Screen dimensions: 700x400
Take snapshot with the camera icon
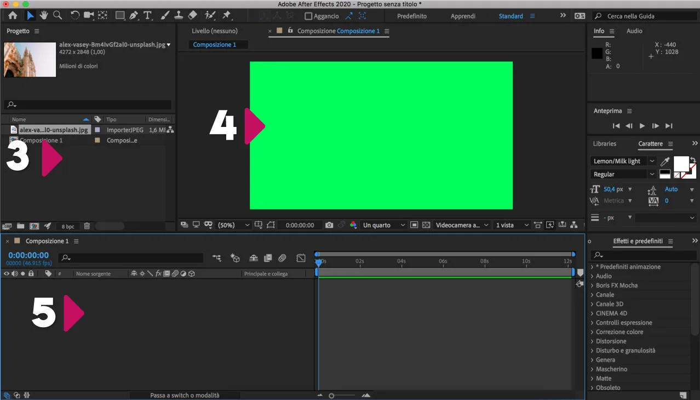click(x=329, y=225)
